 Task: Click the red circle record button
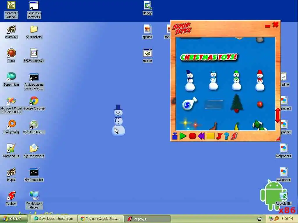coord(192,136)
